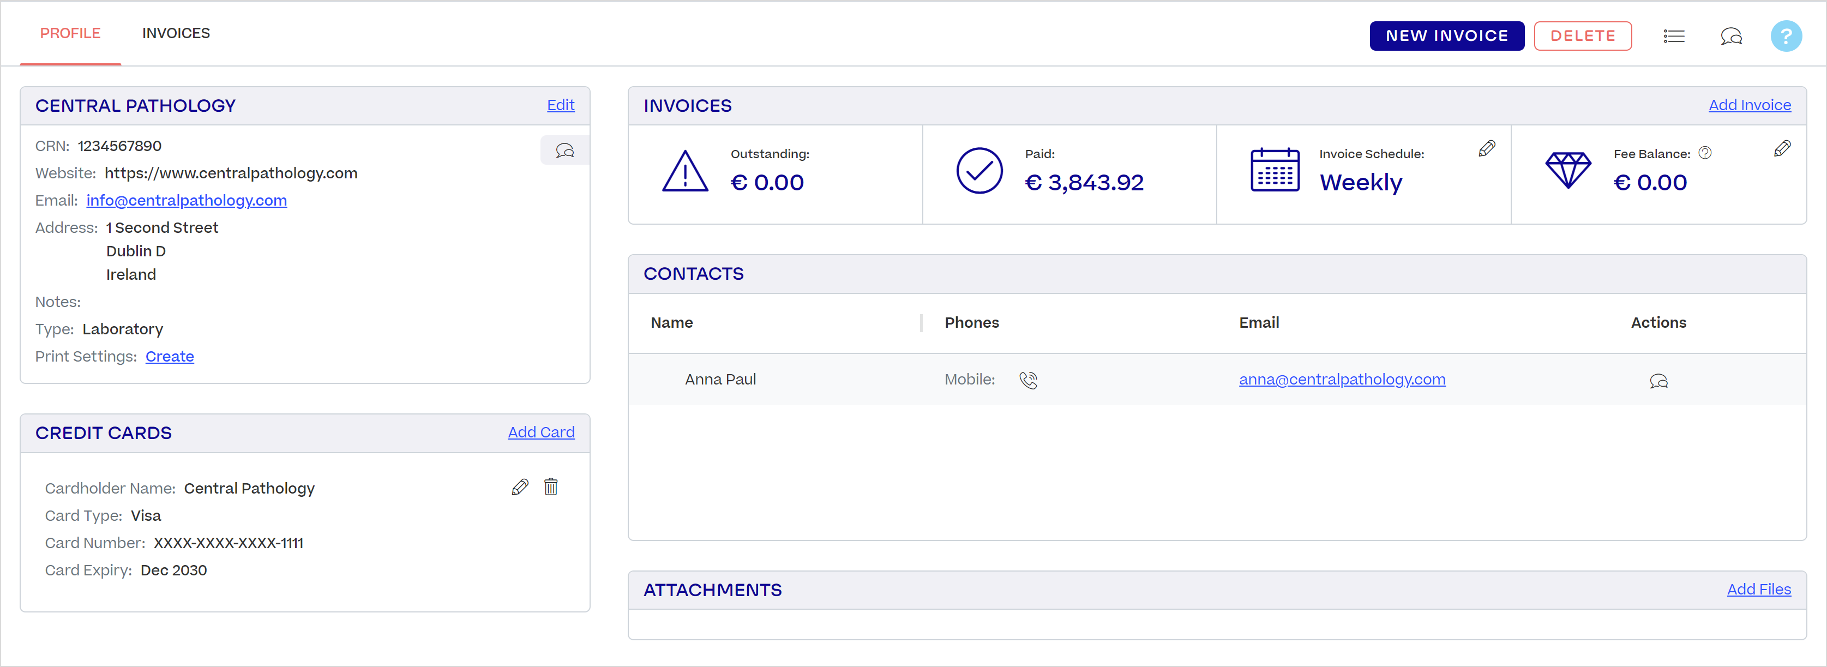1827x667 pixels.
Task: Select the Profile tab
Action: pos(70,33)
